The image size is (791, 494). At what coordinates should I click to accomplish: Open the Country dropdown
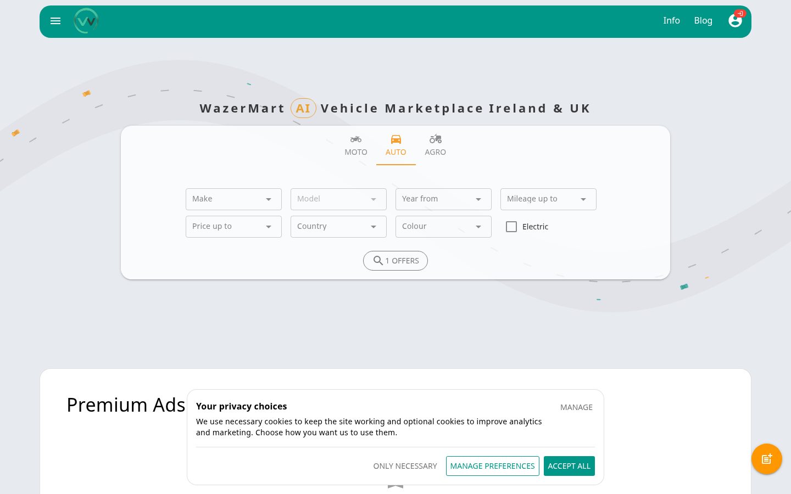pos(338,227)
